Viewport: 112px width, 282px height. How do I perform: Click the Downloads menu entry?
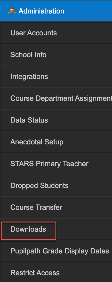(56, 229)
